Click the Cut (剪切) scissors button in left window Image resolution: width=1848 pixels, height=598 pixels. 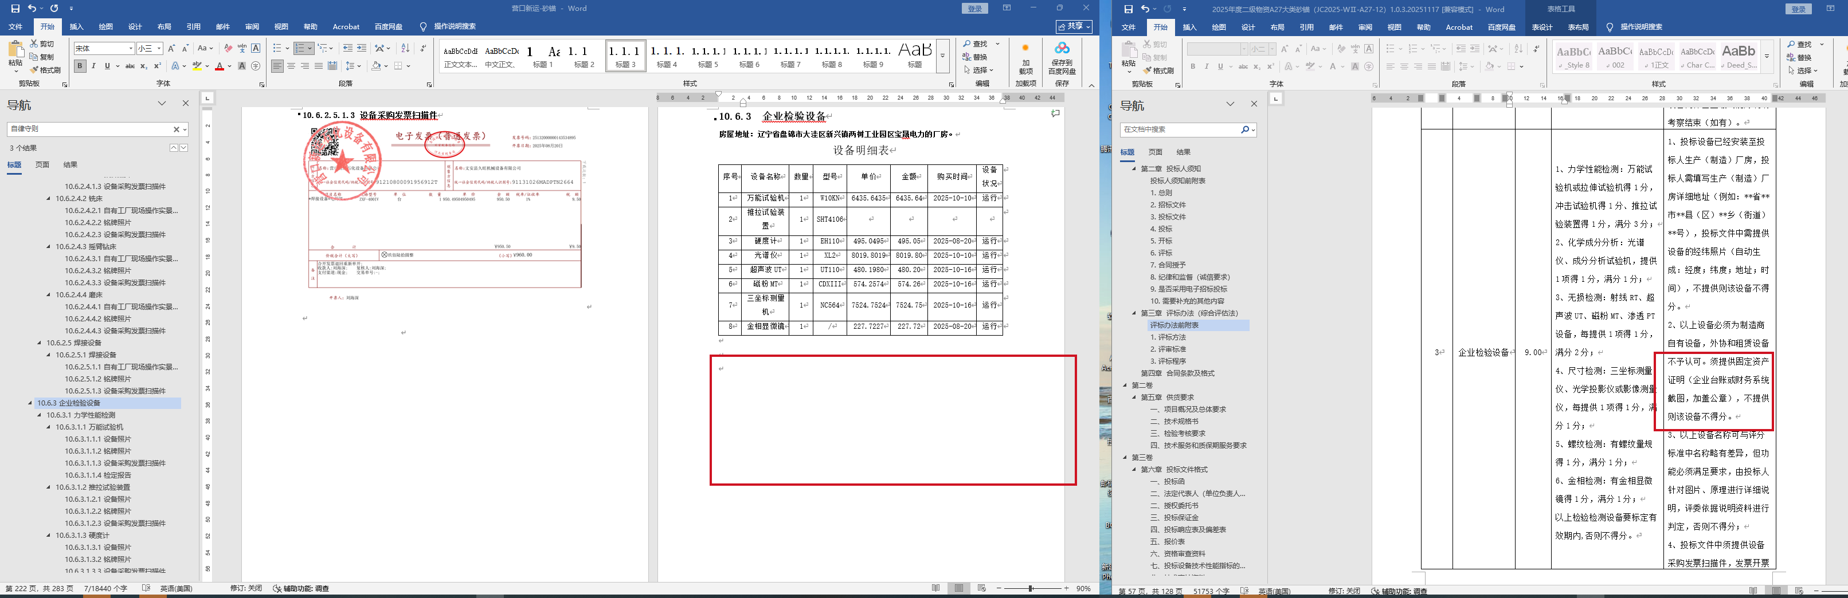pyautogui.click(x=42, y=44)
